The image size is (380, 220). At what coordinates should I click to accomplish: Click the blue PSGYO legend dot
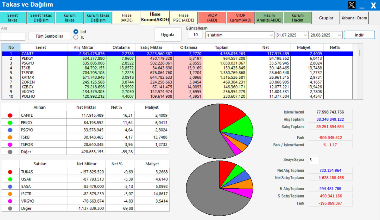click(x=10, y=130)
